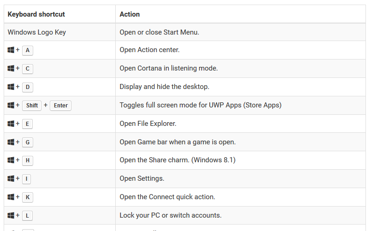Click the C keycap

pos(28,69)
